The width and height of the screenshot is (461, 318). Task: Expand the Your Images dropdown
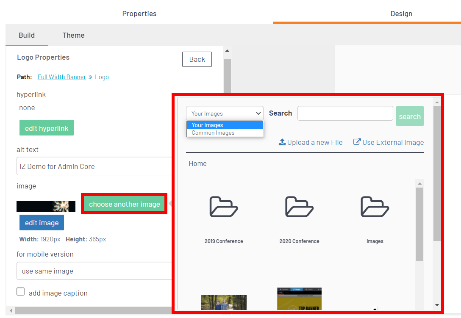pos(225,113)
